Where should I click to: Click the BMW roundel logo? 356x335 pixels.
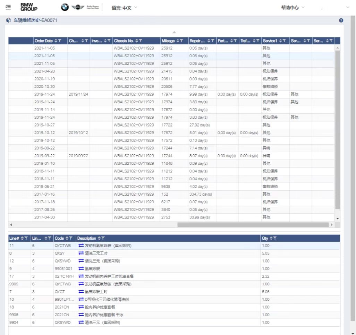pyautogui.click(x=65, y=7)
